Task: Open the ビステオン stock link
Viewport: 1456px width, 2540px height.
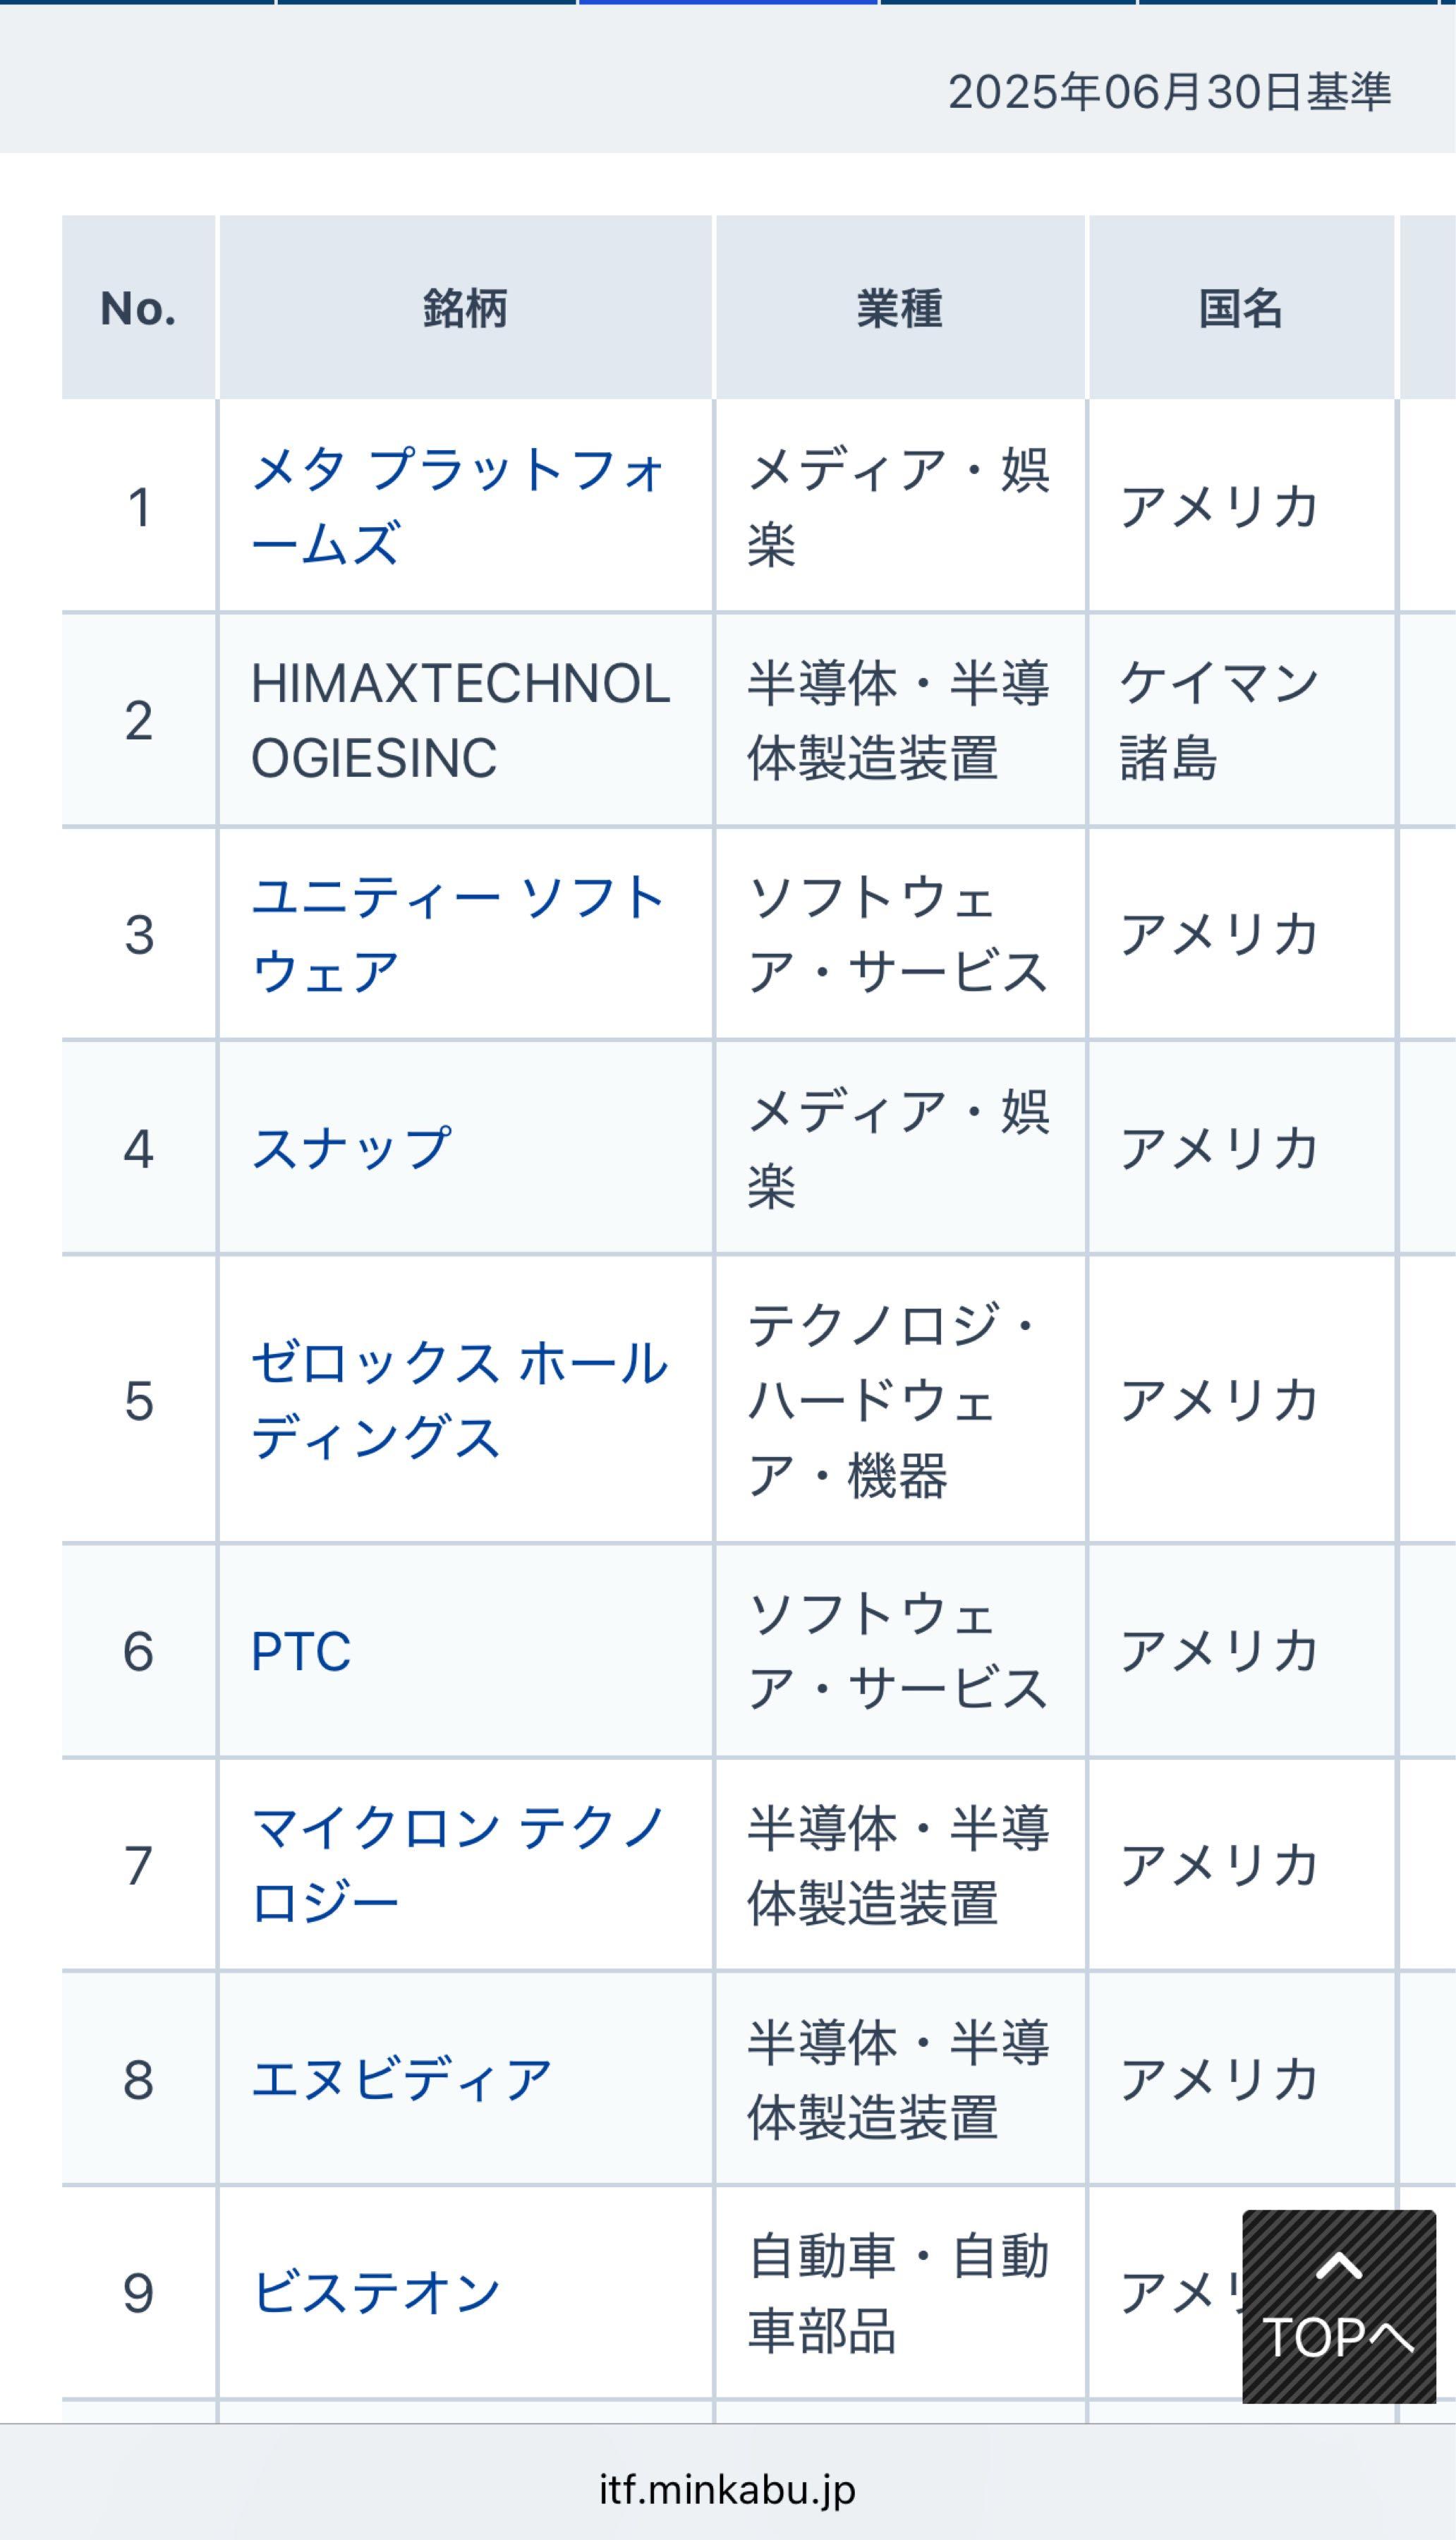Action: [376, 2293]
